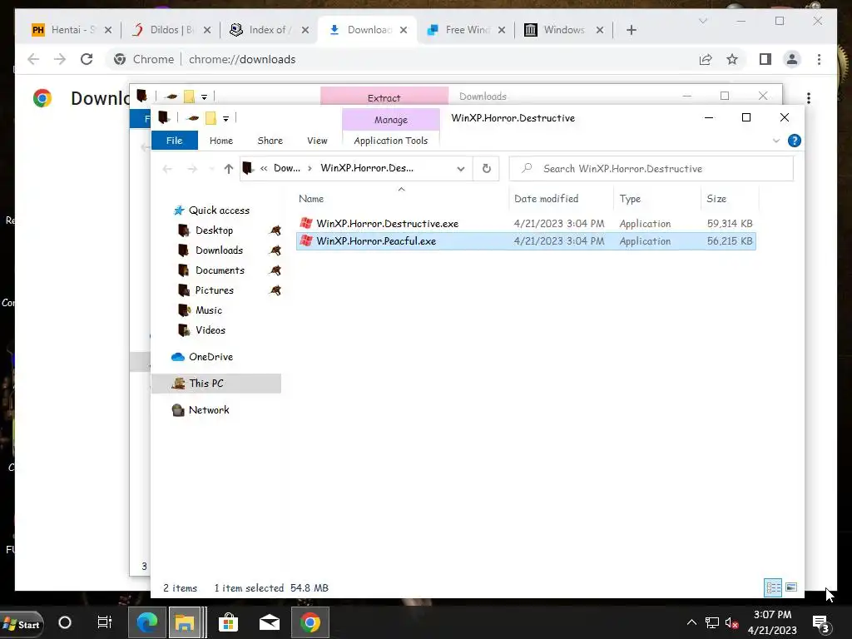Open WinXP.Horror.Destructive.exe file row

(x=526, y=223)
